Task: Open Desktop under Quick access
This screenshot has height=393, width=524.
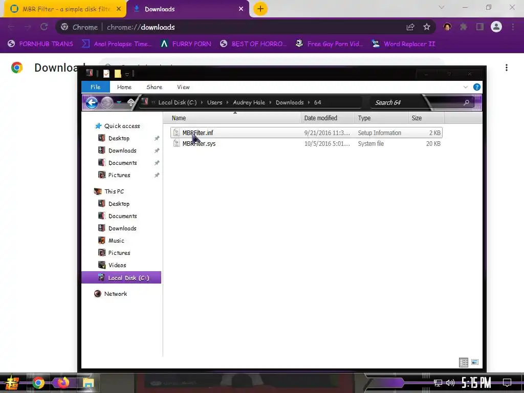Action: (x=119, y=138)
